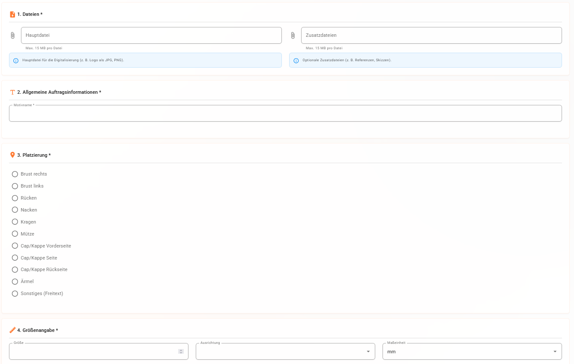The width and height of the screenshot is (574, 364).
Task: Expand the Maßeinheit dropdown showing mm
Action: (x=472, y=352)
